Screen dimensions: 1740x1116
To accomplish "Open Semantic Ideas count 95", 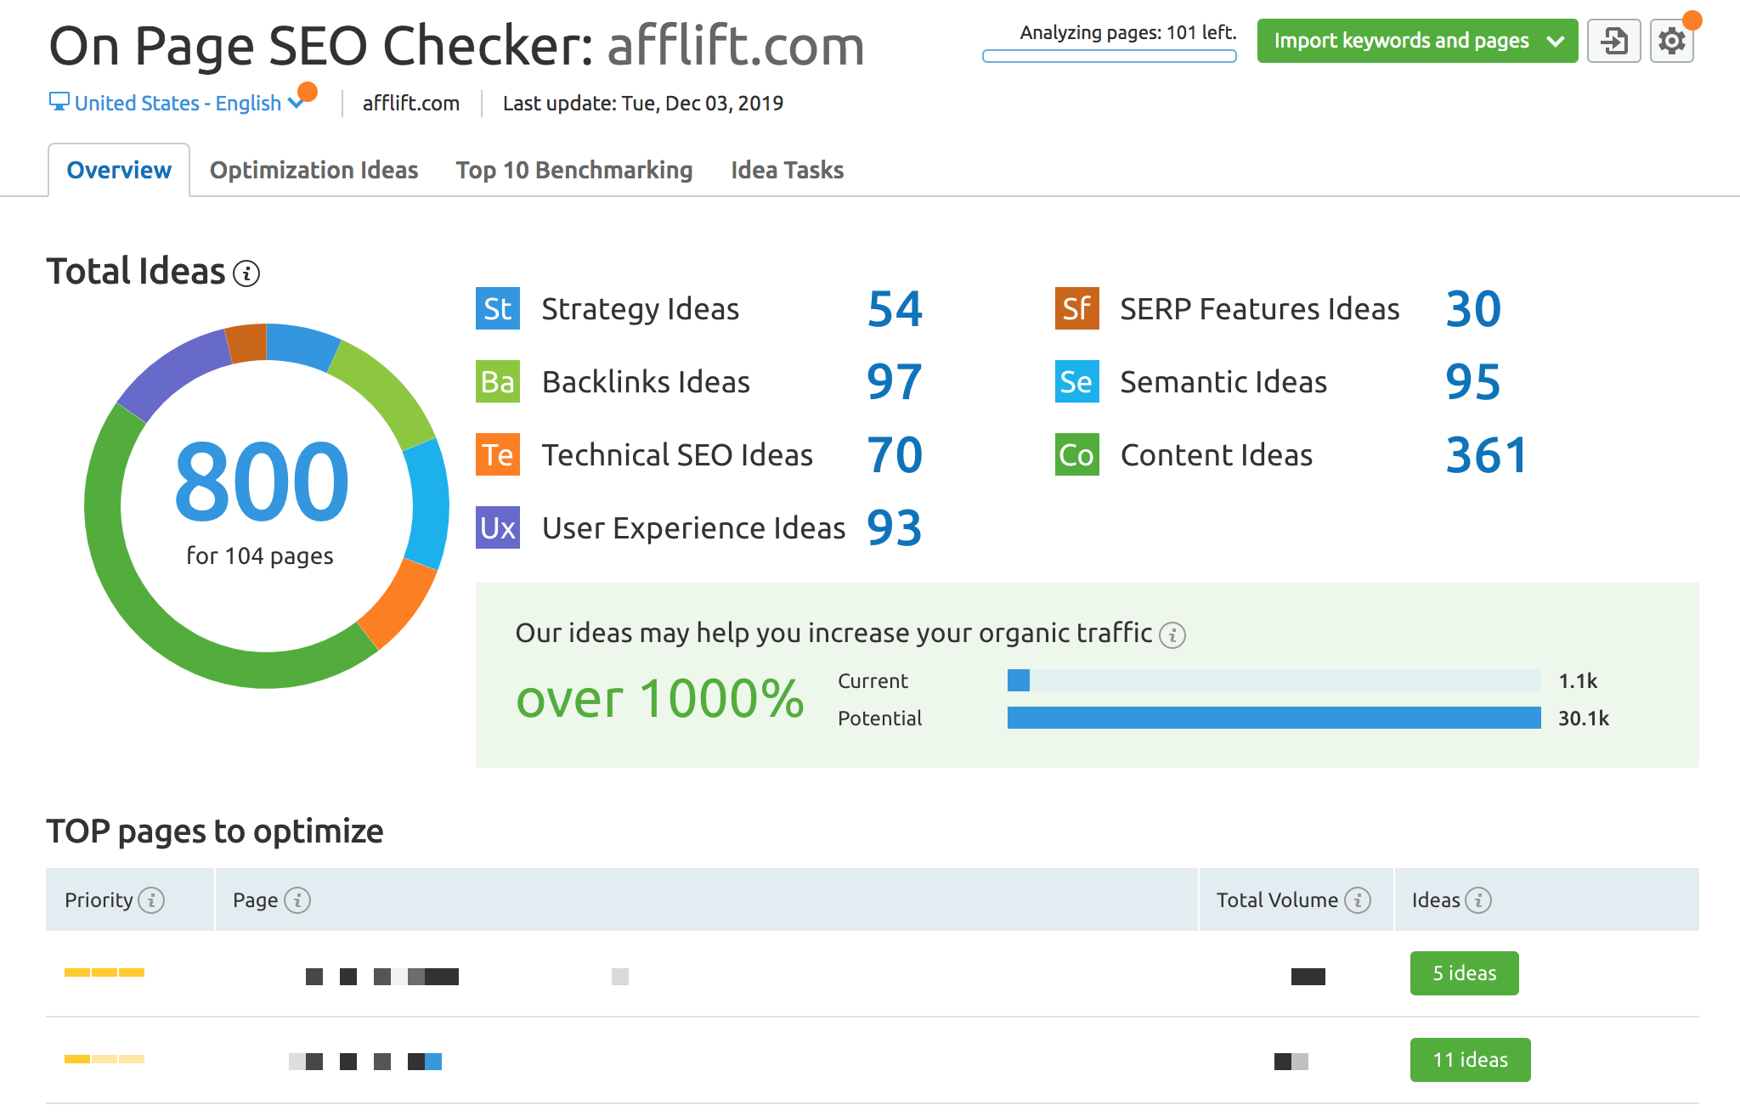I will [x=1474, y=381].
